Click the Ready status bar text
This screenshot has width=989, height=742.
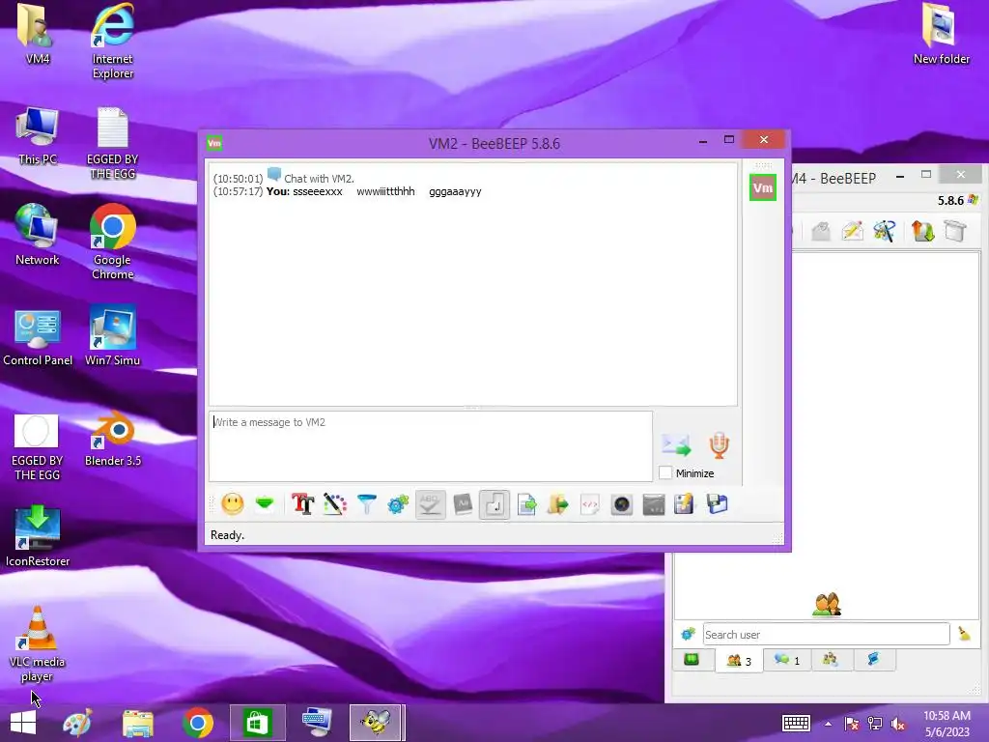pos(228,535)
